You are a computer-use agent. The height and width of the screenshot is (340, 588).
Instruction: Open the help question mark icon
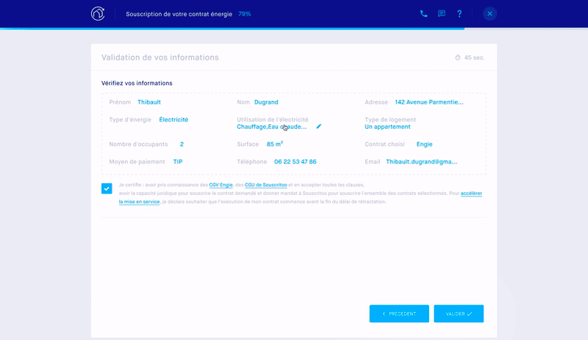(x=459, y=14)
